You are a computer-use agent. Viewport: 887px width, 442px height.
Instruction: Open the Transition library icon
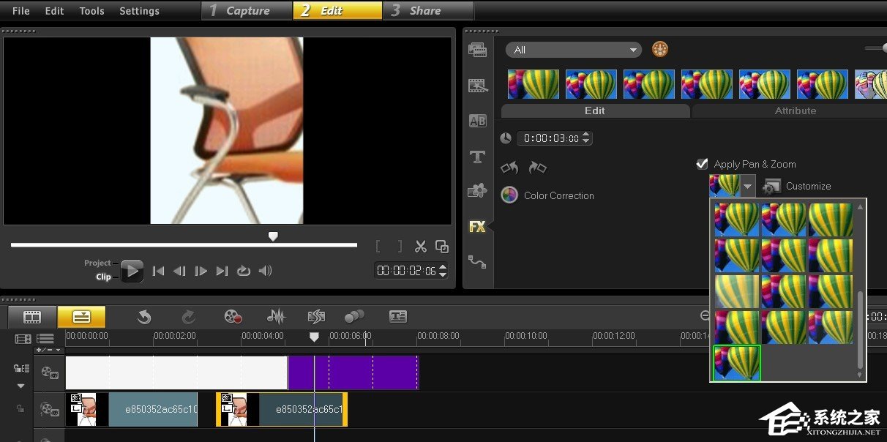(477, 121)
